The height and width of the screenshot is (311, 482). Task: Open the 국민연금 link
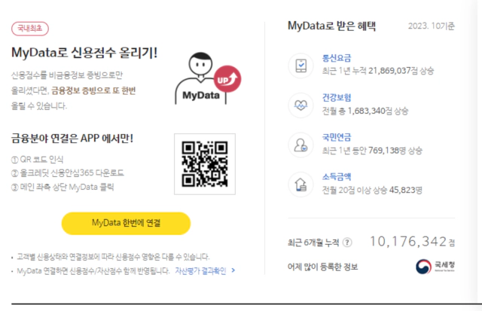(337, 137)
